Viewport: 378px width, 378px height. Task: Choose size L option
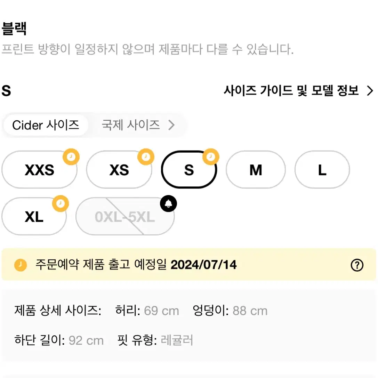[x=322, y=169]
